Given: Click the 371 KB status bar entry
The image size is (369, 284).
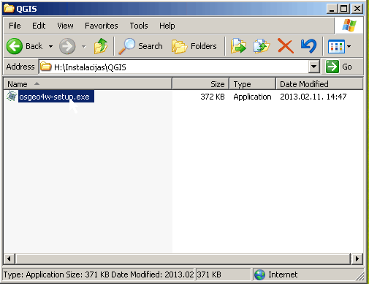Looking at the screenshot, I should tap(209, 274).
